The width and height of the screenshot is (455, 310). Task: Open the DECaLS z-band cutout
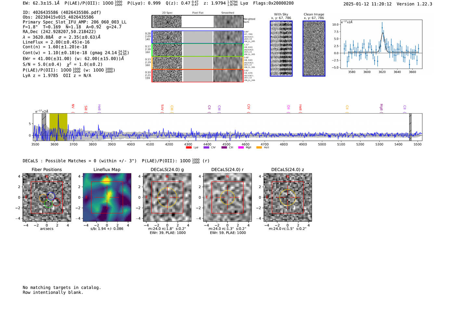click(288, 197)
